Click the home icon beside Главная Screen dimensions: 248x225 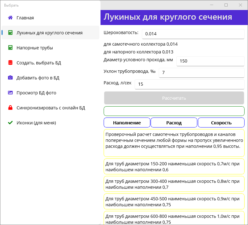10,18
